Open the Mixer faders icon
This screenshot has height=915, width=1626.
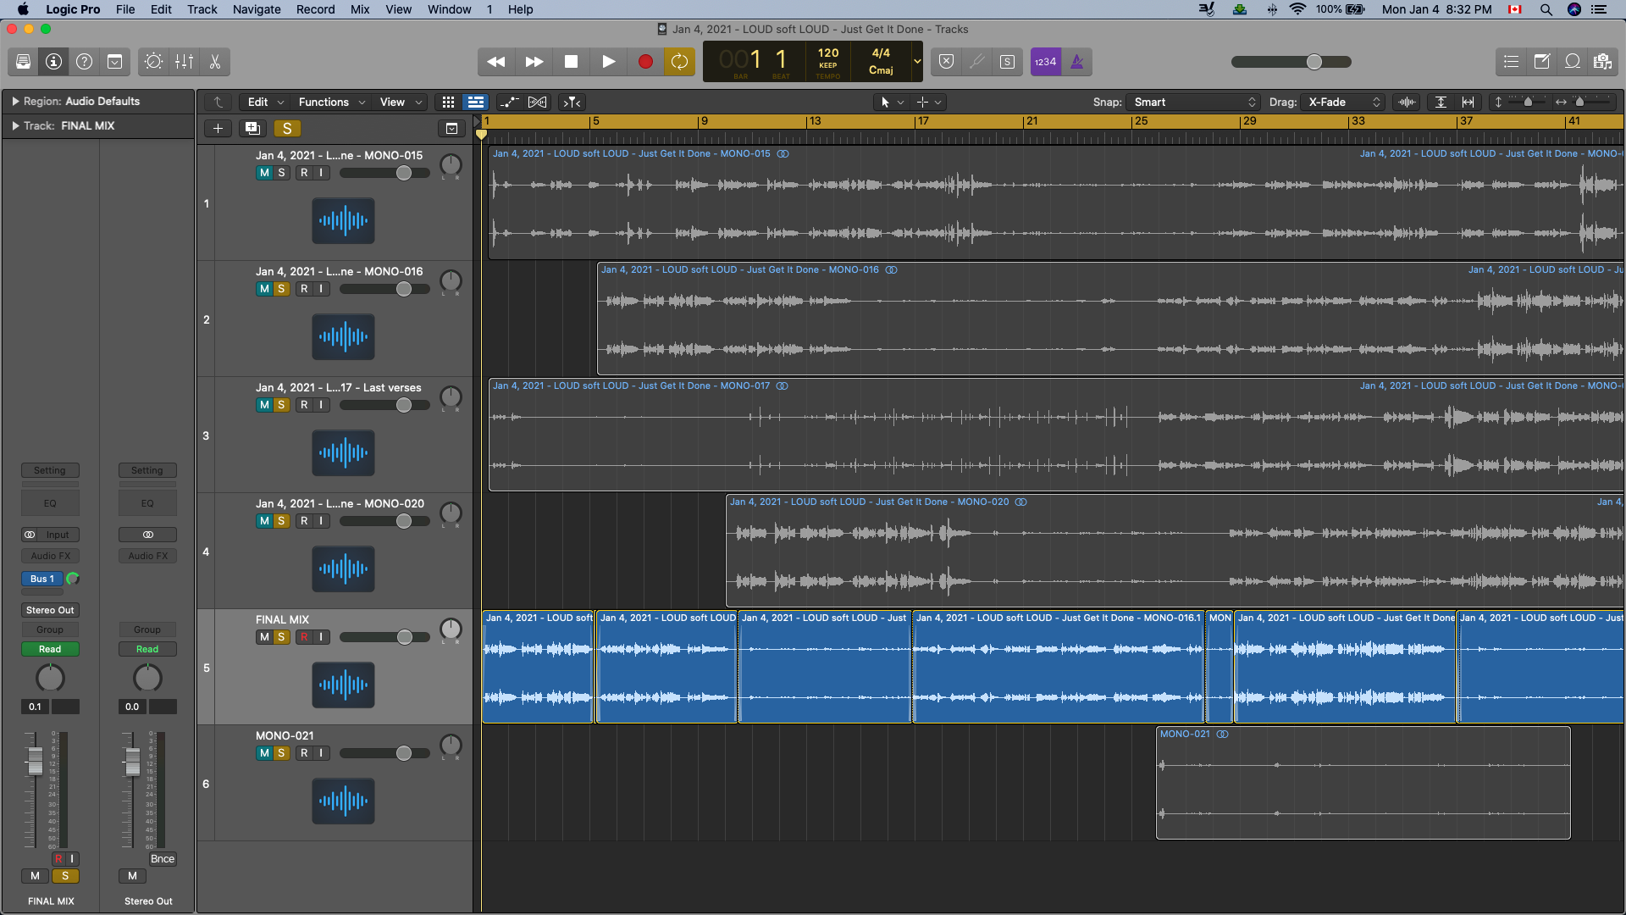pos(184,62)
